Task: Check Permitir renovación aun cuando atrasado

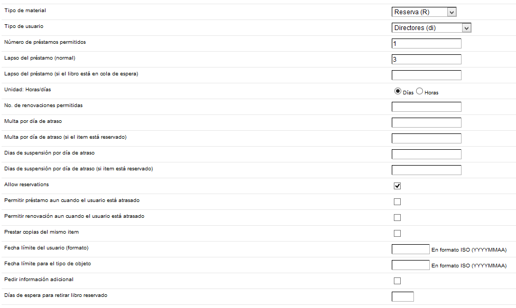Action: [x=398, y=217]
